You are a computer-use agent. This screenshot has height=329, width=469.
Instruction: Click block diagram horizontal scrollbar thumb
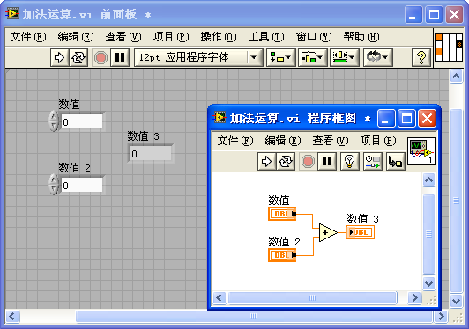(312, 297)
